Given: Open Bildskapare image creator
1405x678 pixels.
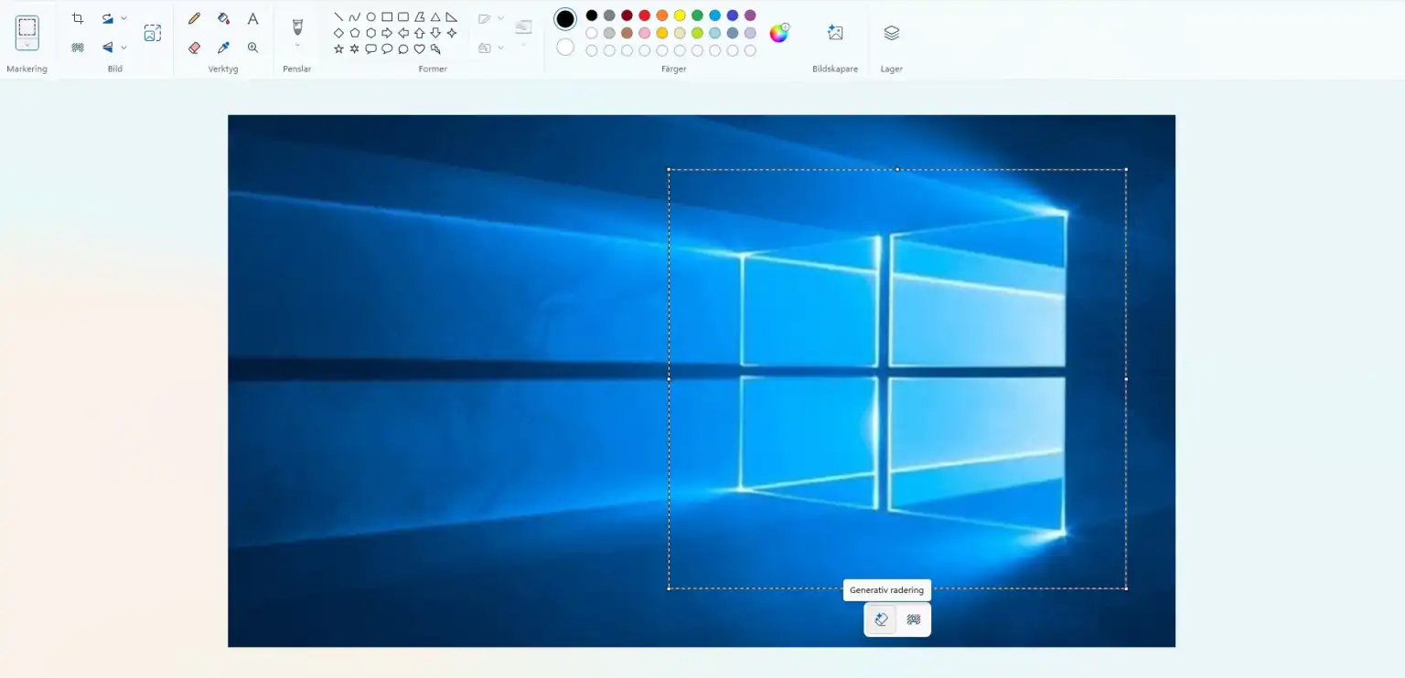Looking at the screenshot, I should (835, 33).
